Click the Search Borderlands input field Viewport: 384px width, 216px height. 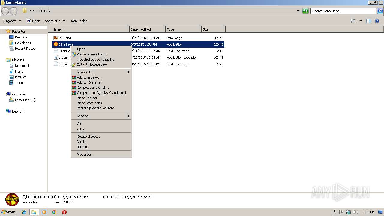[344, 11]
